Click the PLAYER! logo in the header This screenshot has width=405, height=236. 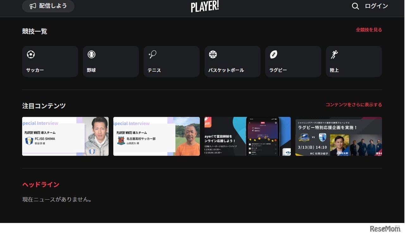point(205,6)
